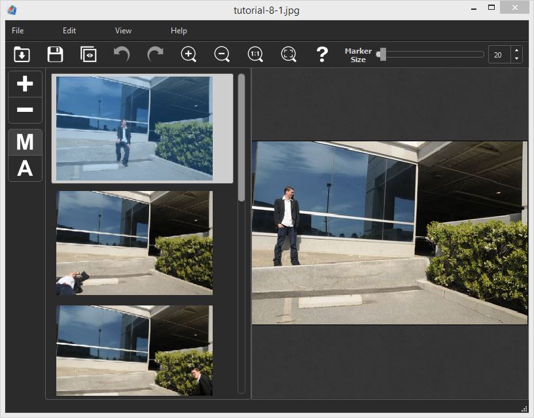The height and width of the screenshot is (418, 534).
Task: Save the processed result
Action: pyautogui.click(x=55, y=54)
